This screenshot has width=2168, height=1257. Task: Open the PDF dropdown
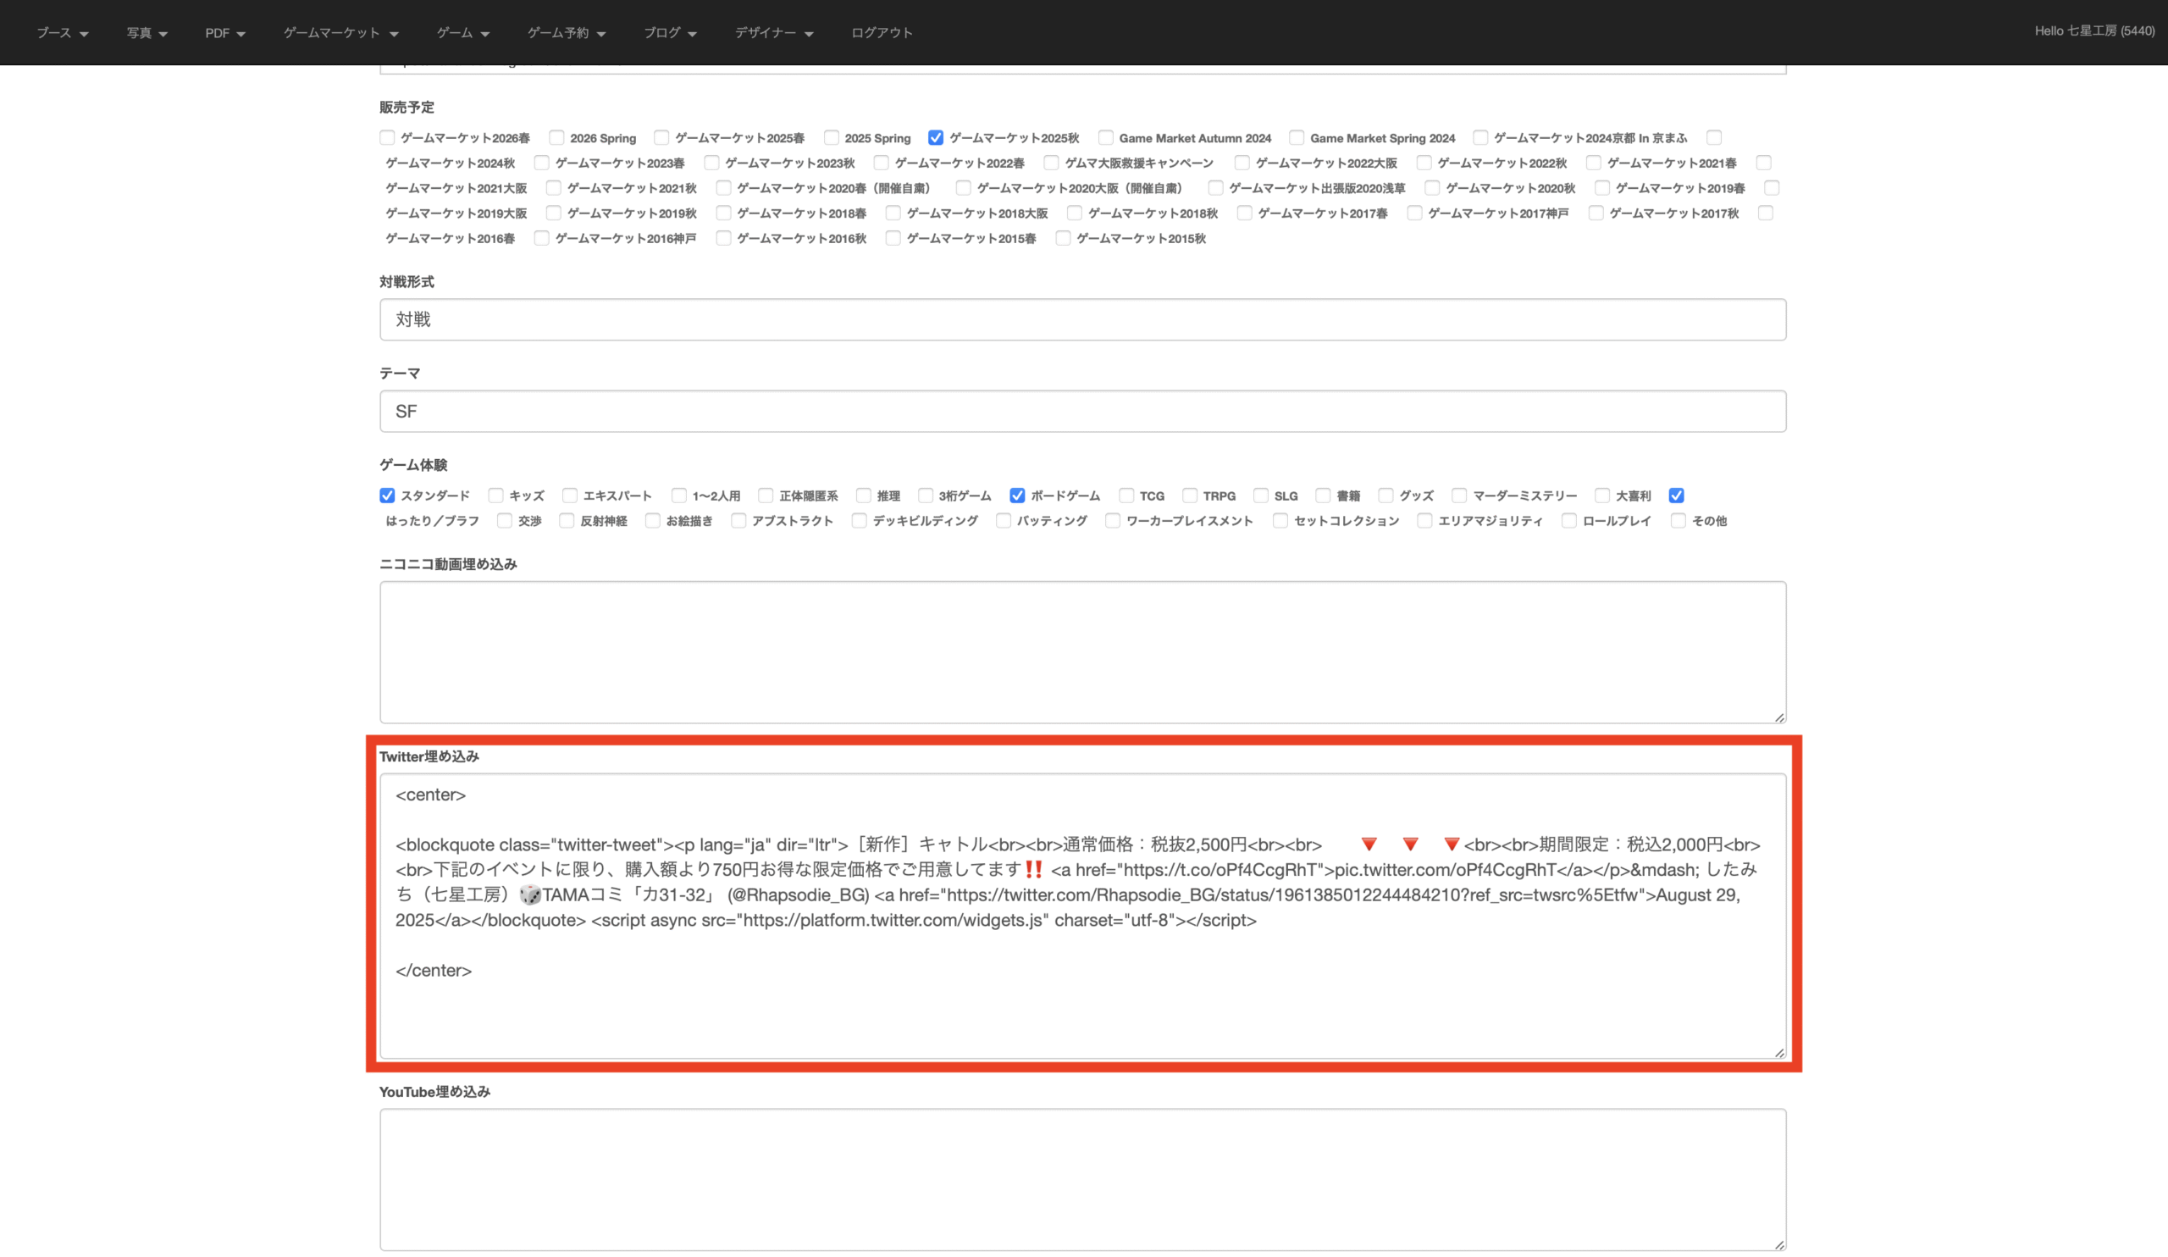point(224,33)
